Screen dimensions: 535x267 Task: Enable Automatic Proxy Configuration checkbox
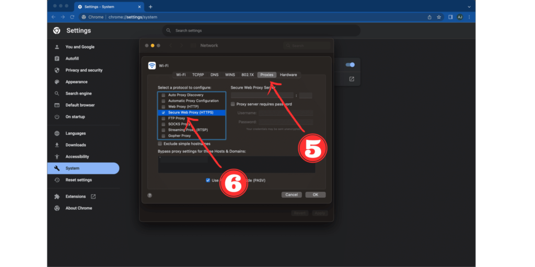point(164,101)
